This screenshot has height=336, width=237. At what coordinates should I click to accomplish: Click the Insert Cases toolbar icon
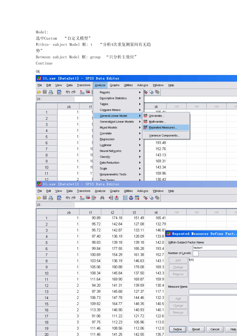click(111, 198)
